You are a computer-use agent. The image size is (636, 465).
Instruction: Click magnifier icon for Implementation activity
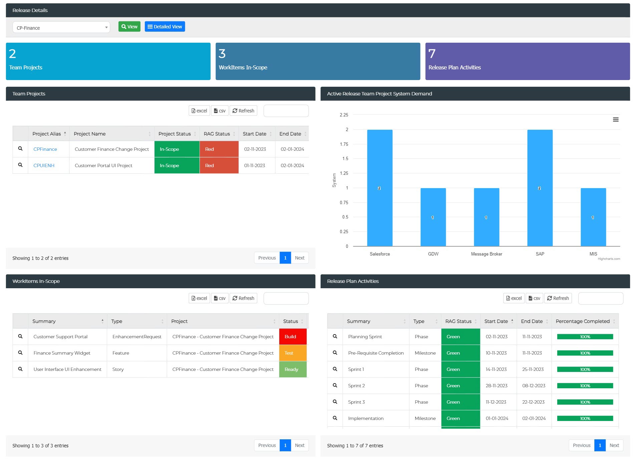(x=335, y=418)
